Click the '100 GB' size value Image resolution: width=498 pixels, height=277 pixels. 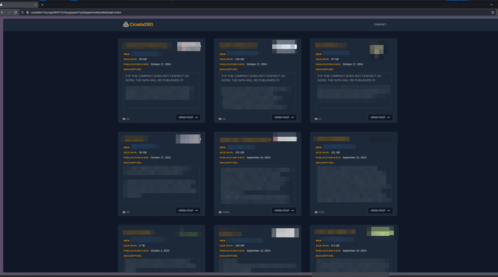pos(239,245)
